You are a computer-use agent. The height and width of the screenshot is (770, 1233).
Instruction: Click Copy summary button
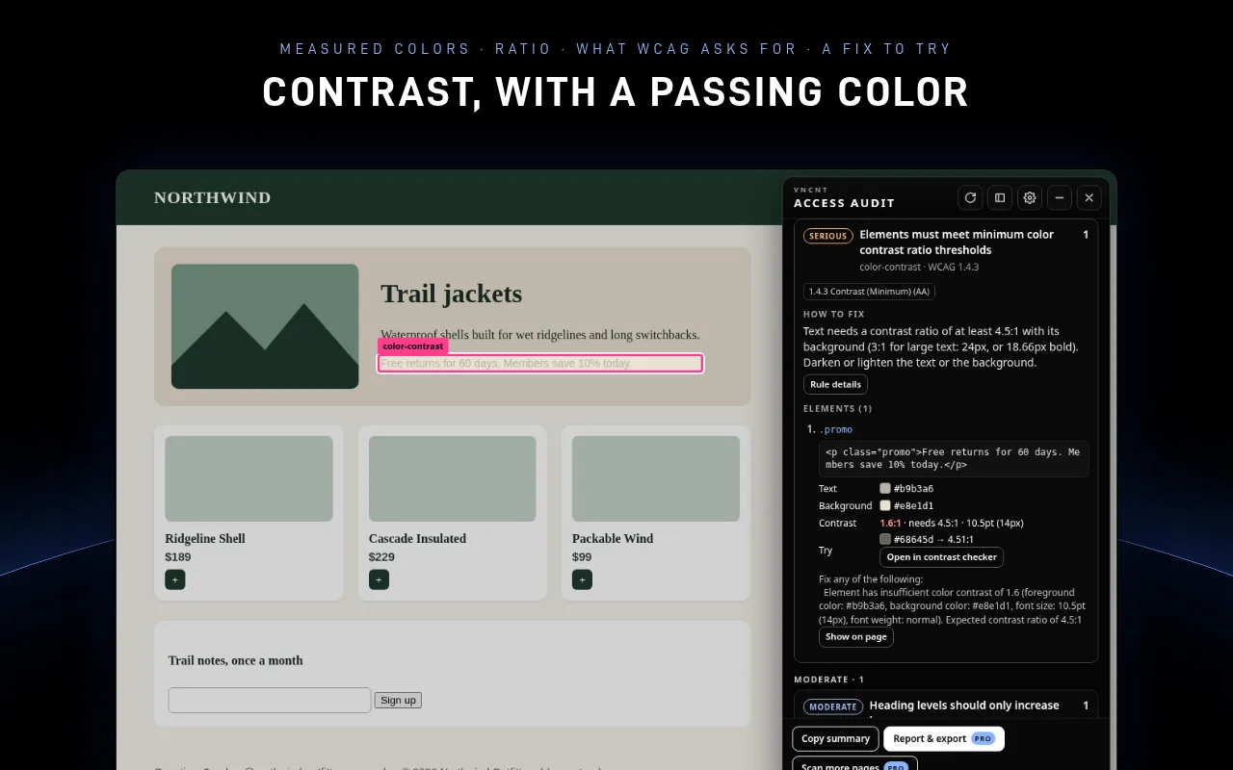point(835,739)
